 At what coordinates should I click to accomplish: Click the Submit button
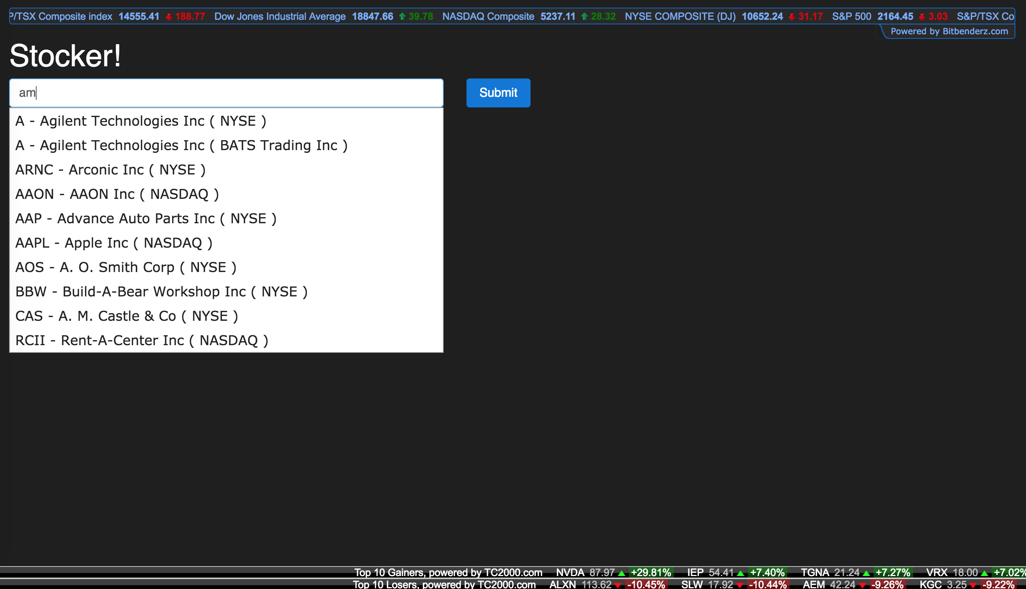pos(498,93)
